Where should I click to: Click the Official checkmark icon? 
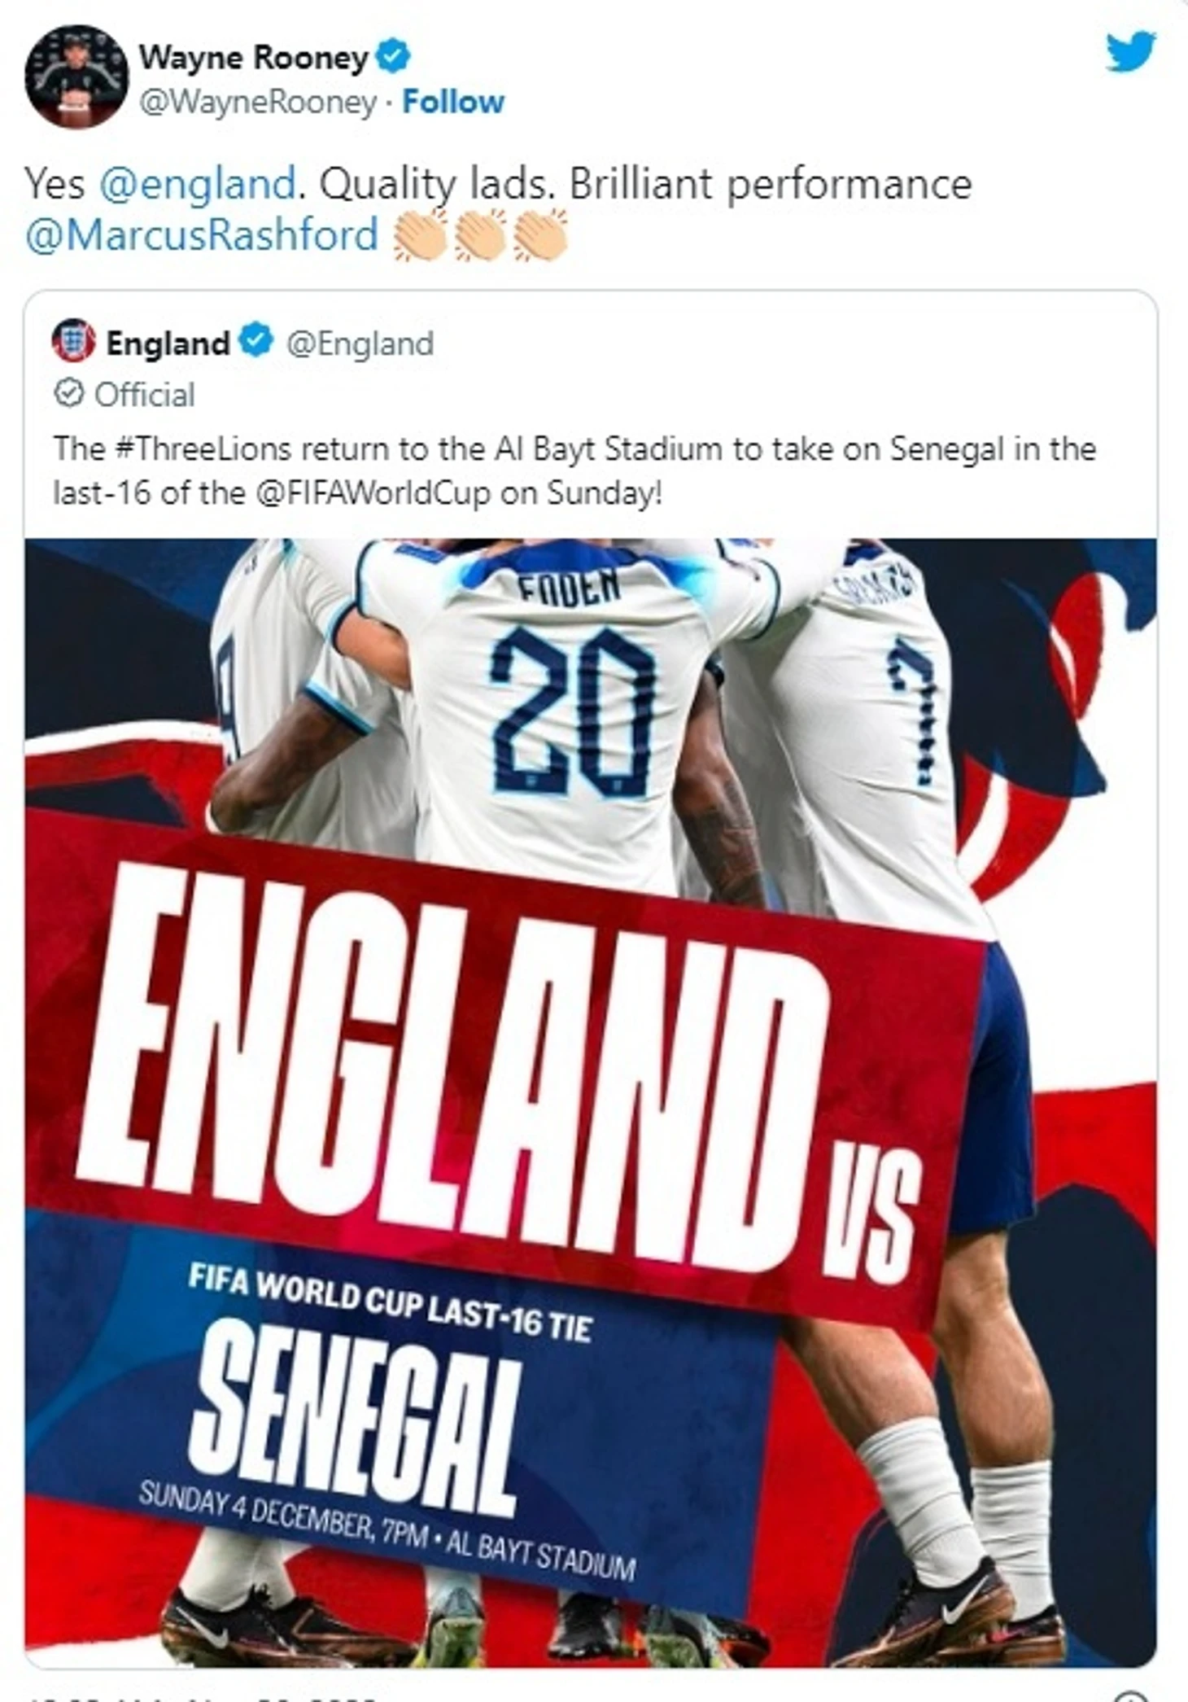pos(68,393)
